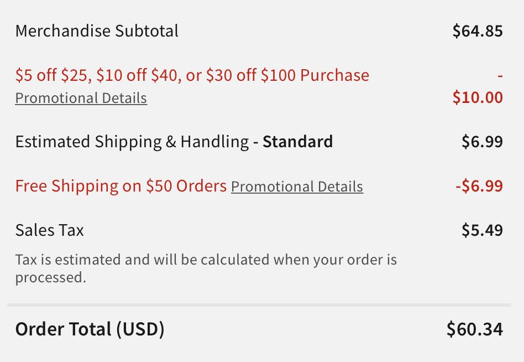Click the Merchandise Subtotal label

tap(97, 31)
